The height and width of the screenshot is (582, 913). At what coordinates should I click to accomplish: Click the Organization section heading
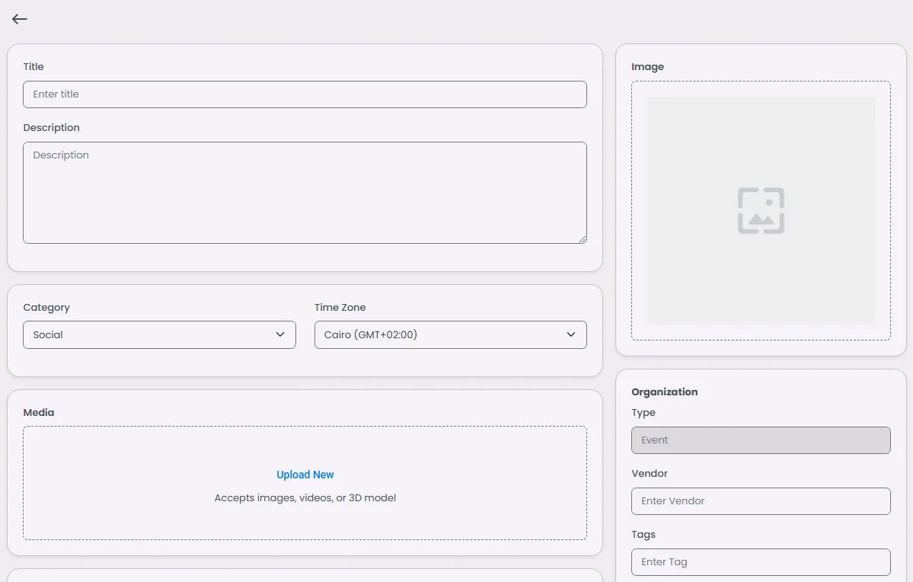(x=664, y=392)
